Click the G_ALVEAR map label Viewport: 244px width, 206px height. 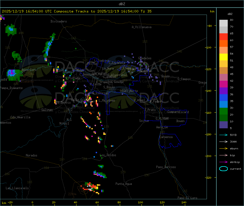[x=162, y=119]
